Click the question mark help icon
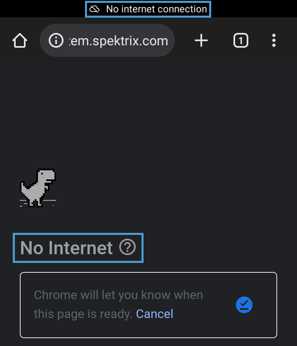This screenshot has width=297, height=346. tap(127, 247)
